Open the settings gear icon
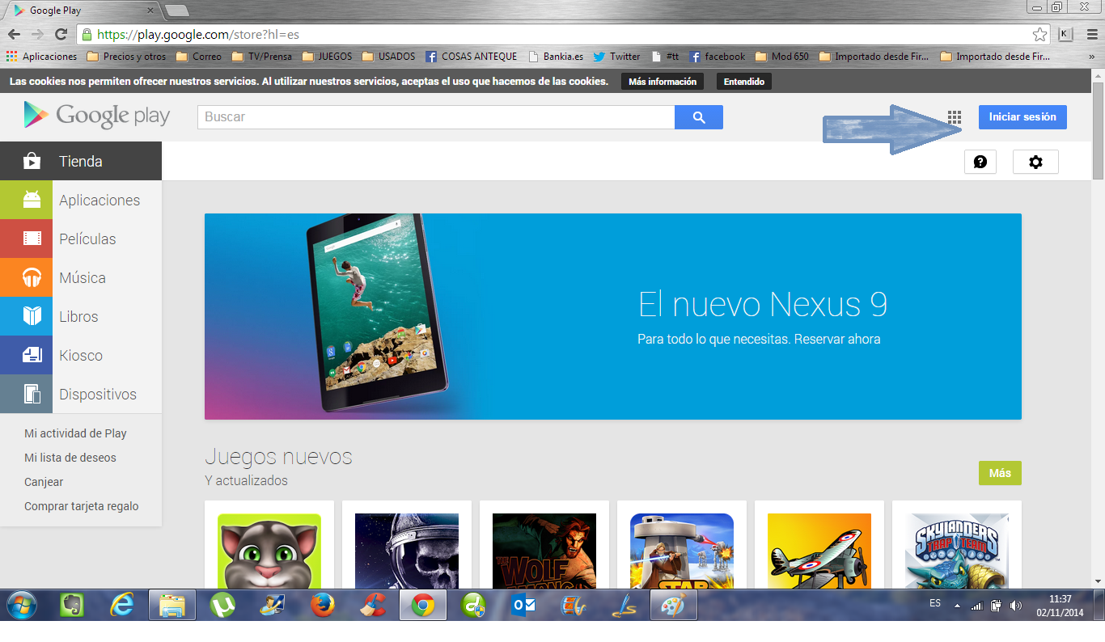The width and height of the screenshot is (1105, 642). (1035, 162)
